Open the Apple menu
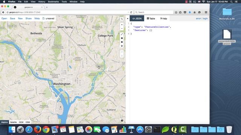241x135 pixels. coord(4,1)
